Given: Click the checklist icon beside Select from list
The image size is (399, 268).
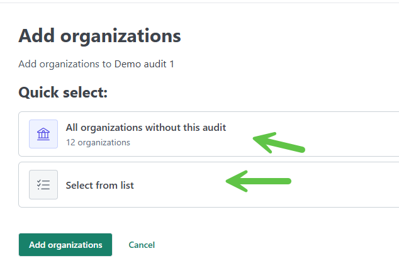Looking at the screenshot, I should [x=43, y=185].
